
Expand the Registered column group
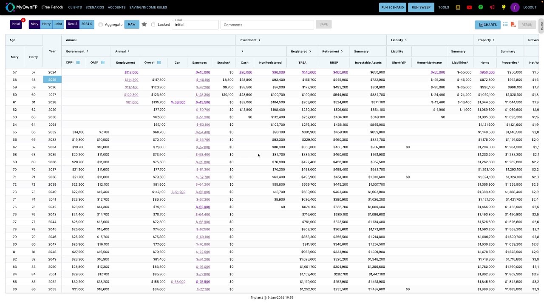point(310,51)
